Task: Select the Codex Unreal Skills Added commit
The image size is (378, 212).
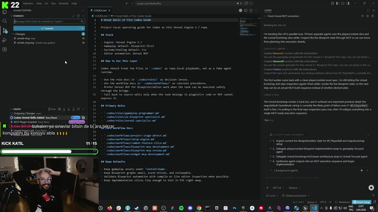Action: (48, 117)
